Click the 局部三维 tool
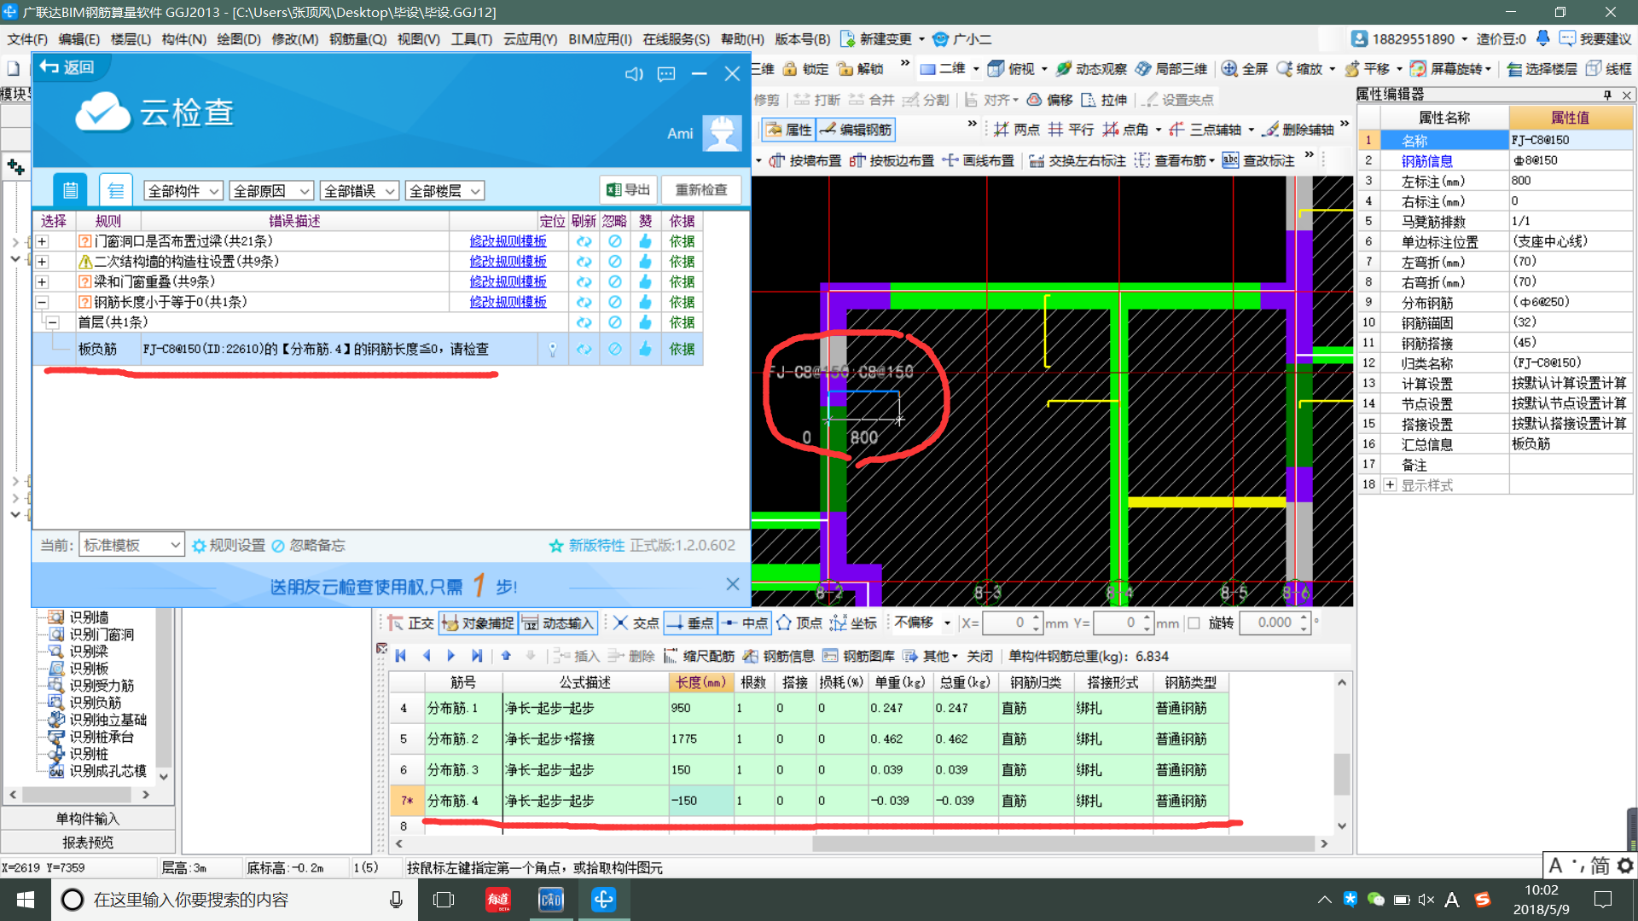The height and width of the screenshot is (921, 1638). (1170, 69)
